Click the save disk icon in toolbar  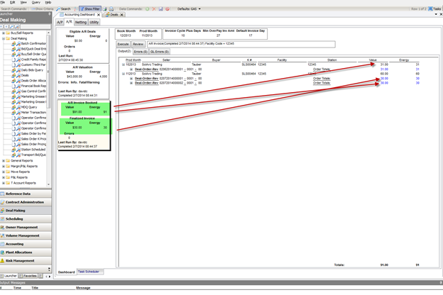(161, 9)
